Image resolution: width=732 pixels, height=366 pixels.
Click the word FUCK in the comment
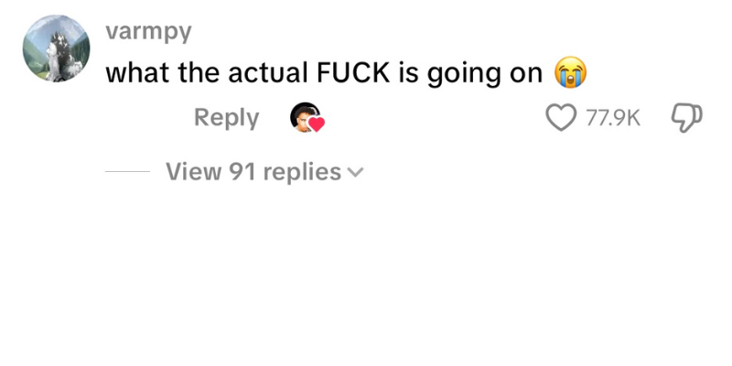pyautogui.click(x=353, y=73)
